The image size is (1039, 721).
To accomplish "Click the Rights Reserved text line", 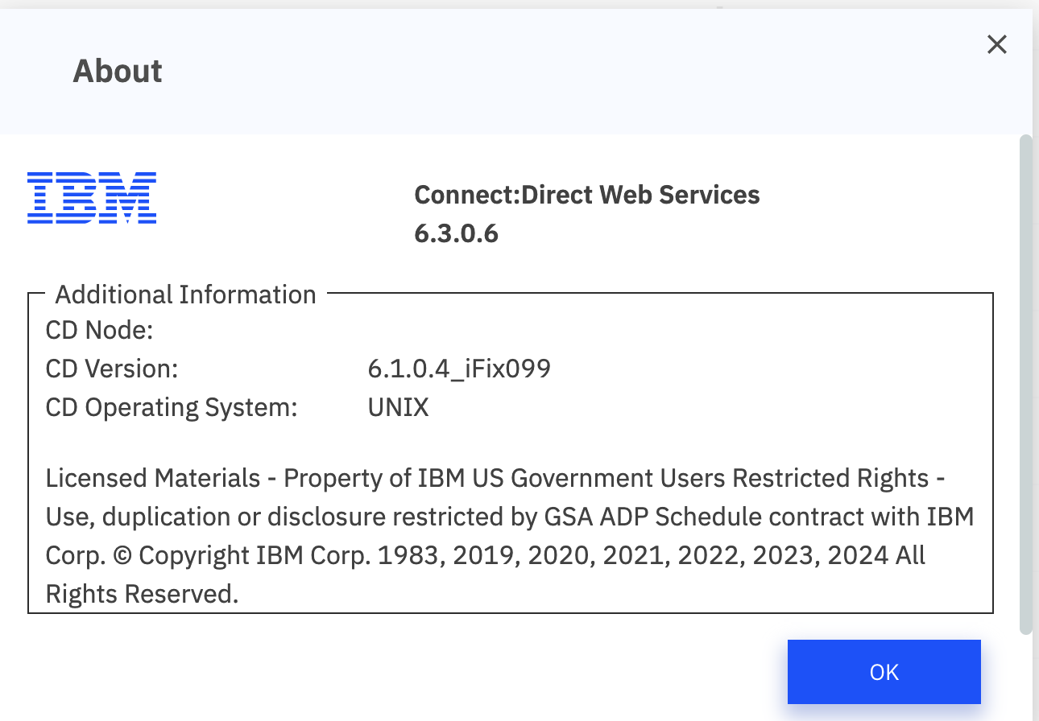I will pos(142,594).
